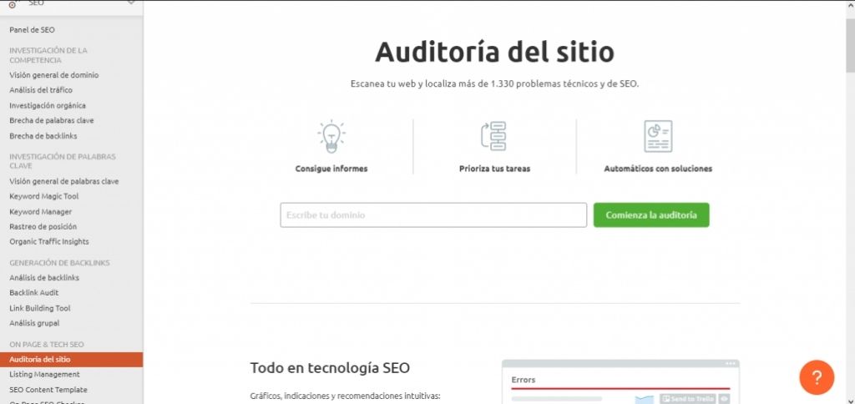Image resolution: width=855 pixels, height=404 pixels.
Task: Click the eye icon in Errors preview
Action: click(x=724, y=399)
